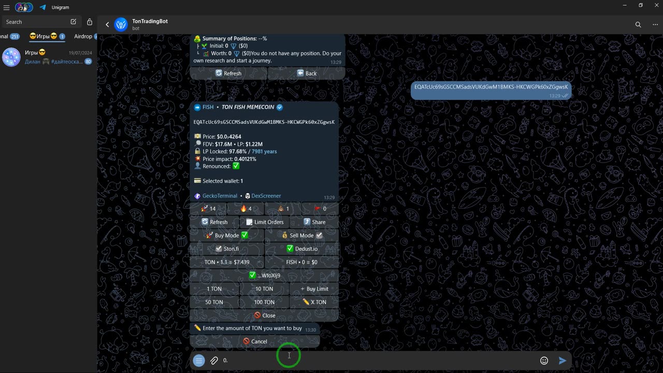Click the 'Price impact: 0.40121%' line
The image size is (663, 373).
[225, 159]
